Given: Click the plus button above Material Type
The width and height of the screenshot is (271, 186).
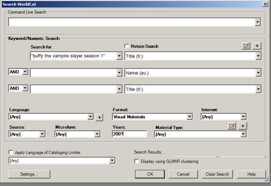Looking at the screenshot, I should click(243, 126).
